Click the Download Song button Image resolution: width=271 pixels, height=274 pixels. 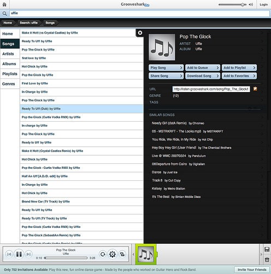[x=203, y=76]
